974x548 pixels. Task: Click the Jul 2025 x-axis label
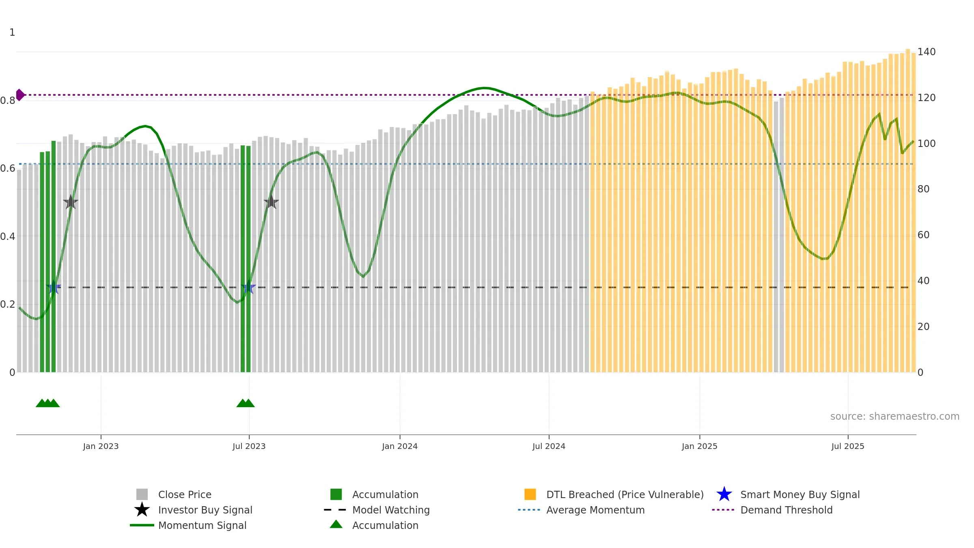(848, 446)
